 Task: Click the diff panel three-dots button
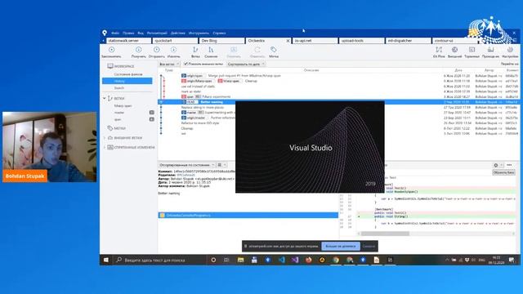click(509, 165)
